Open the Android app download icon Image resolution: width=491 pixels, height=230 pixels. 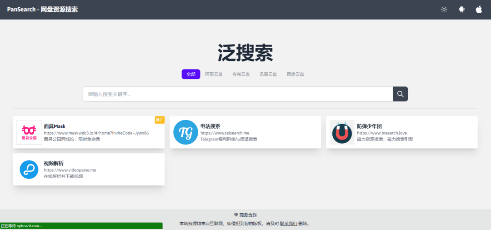[461, 10]
